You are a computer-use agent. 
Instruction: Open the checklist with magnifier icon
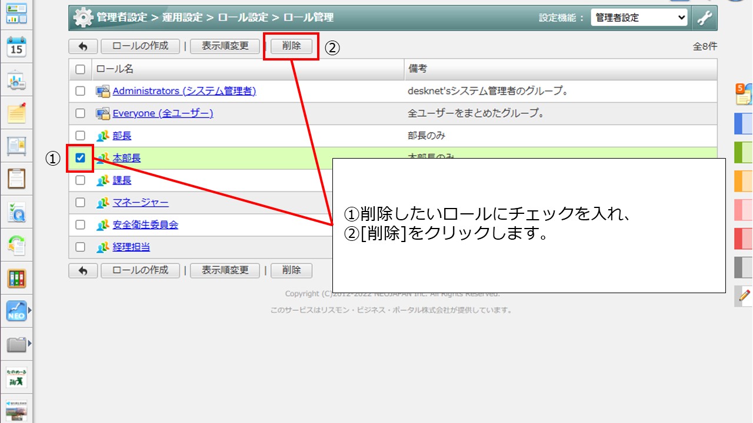pos(16,212)
